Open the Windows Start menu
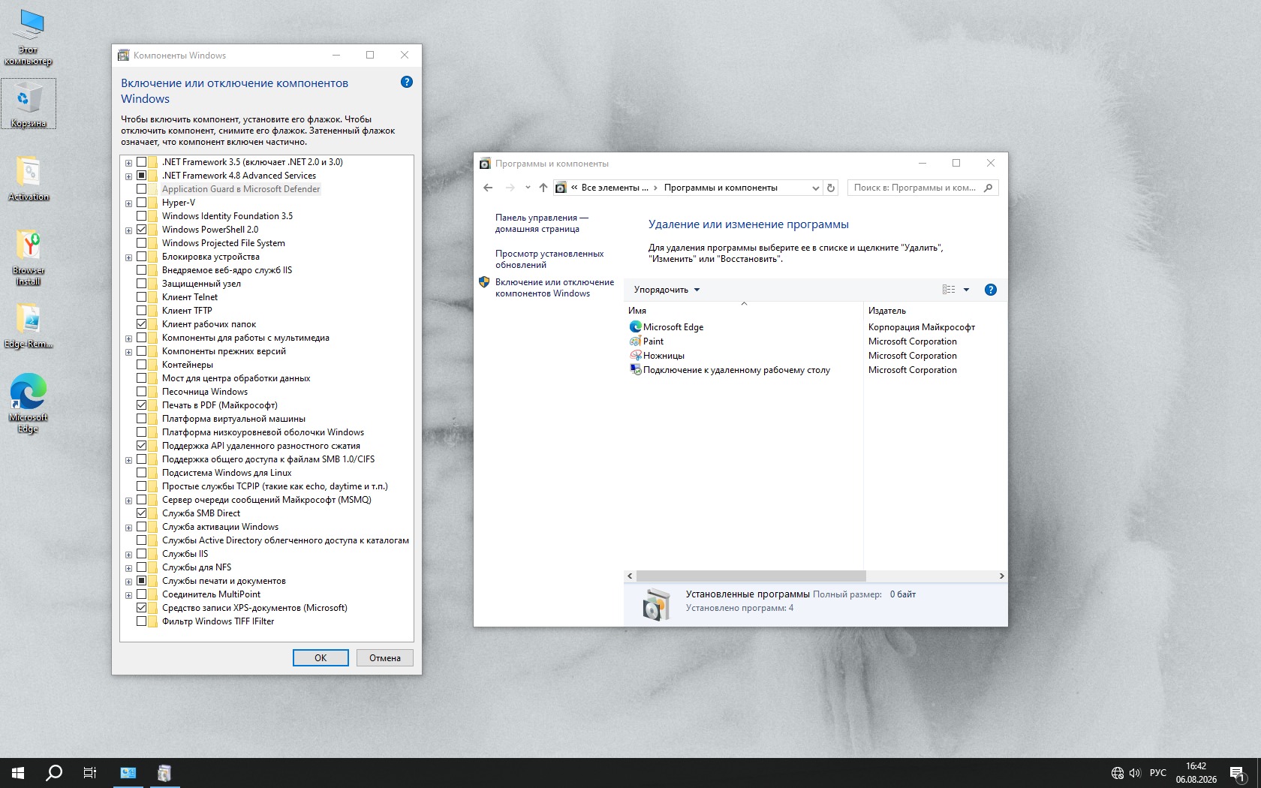 coord(18,773)
